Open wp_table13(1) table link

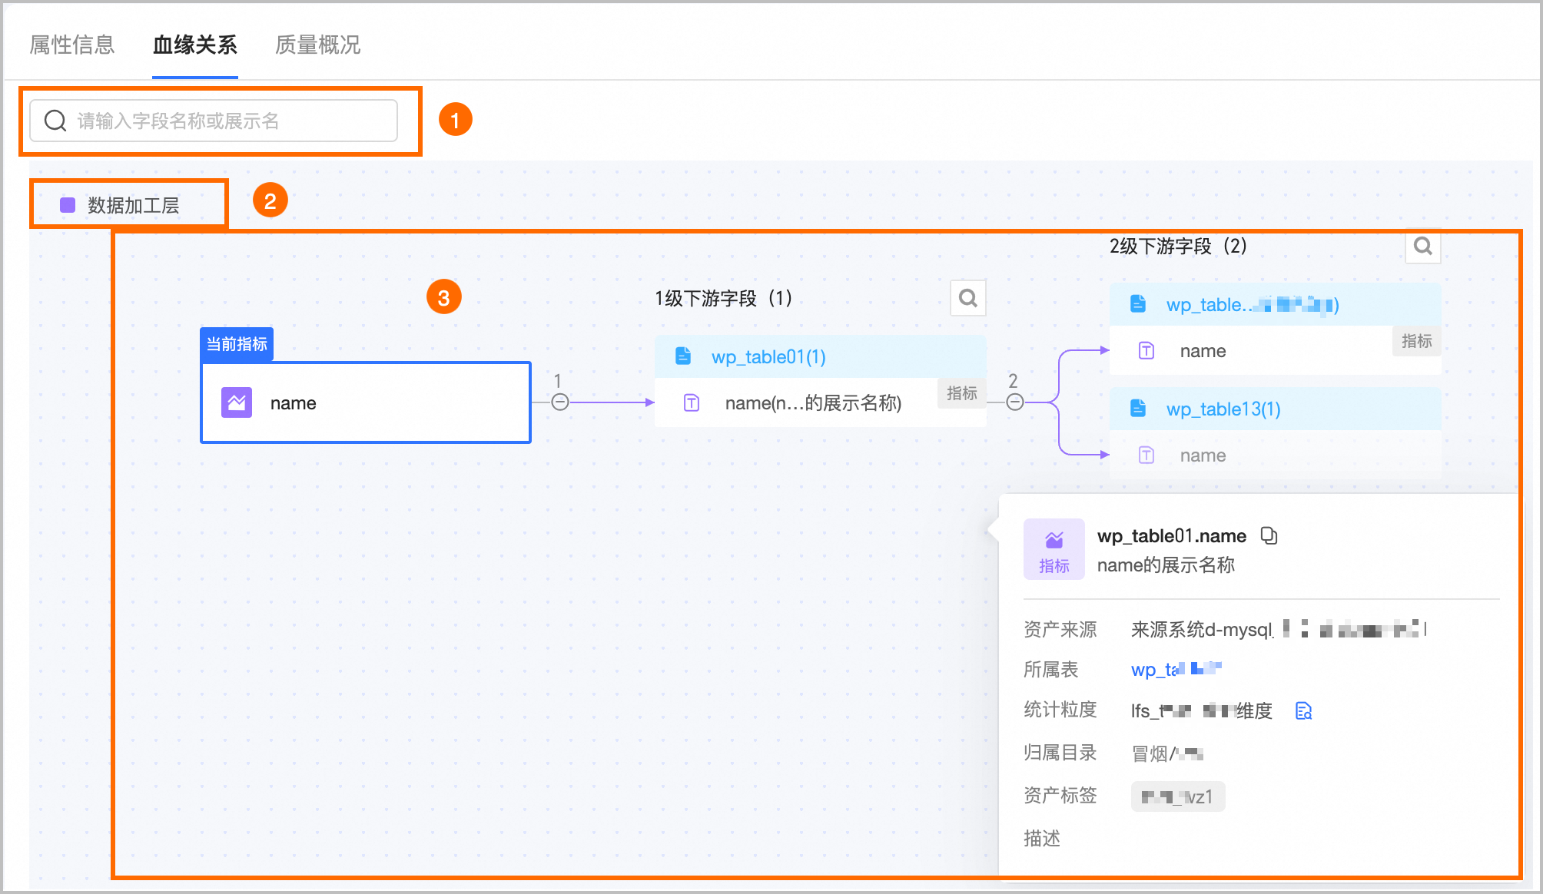[x=1223, y=409]
